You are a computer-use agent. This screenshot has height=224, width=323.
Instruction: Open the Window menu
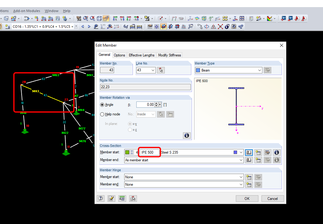click(x=52, y=11)
